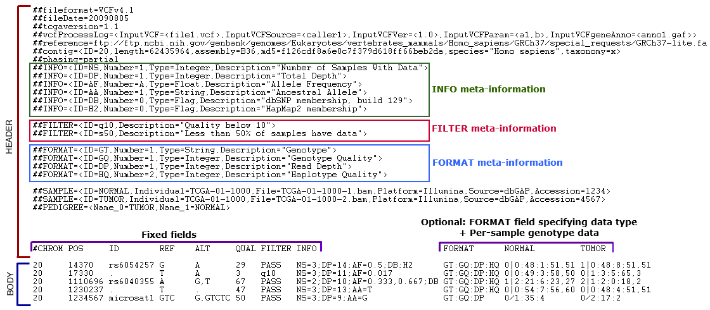Click the green "INFO meta-information" label

click(488, 89)
